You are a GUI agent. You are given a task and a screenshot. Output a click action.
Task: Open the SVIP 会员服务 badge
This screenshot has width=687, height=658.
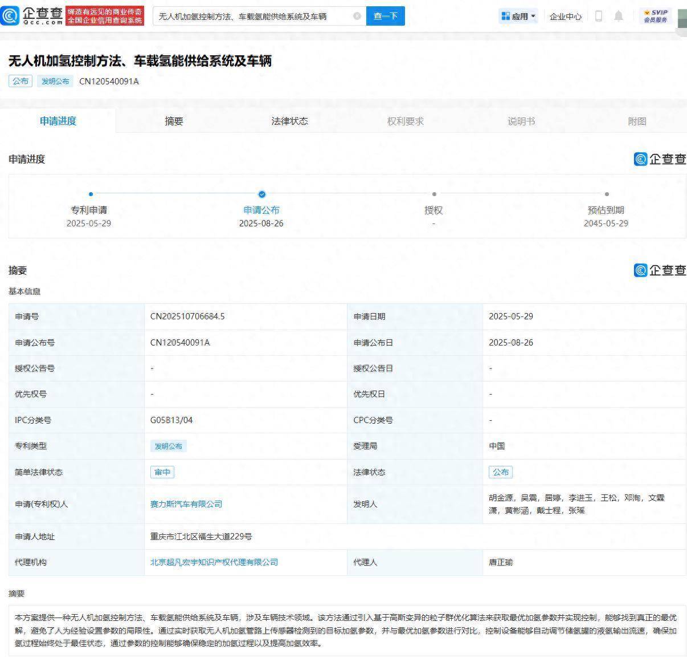coord(653,17)
